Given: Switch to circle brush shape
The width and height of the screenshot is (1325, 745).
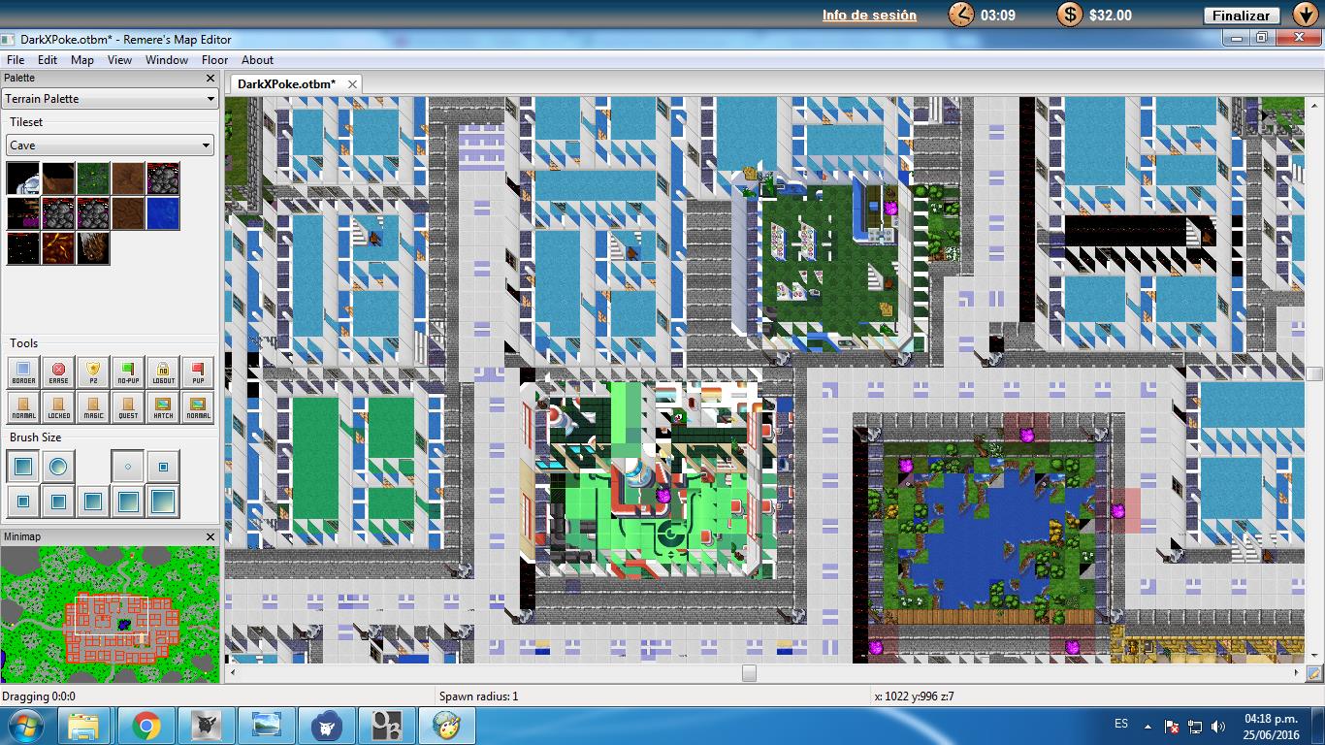Looking at the screenshot, I should pyautogui.click(x=58, y=468).
